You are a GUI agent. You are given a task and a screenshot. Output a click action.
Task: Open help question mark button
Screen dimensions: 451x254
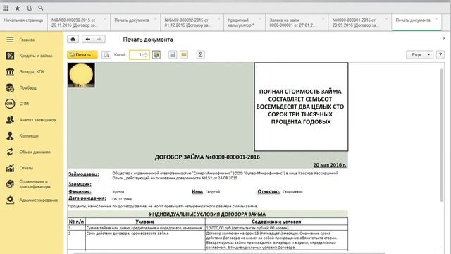coord(440,55)
